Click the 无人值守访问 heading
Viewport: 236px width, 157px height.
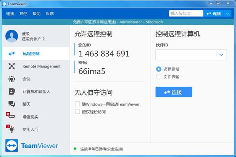click(x=93, y=92)
